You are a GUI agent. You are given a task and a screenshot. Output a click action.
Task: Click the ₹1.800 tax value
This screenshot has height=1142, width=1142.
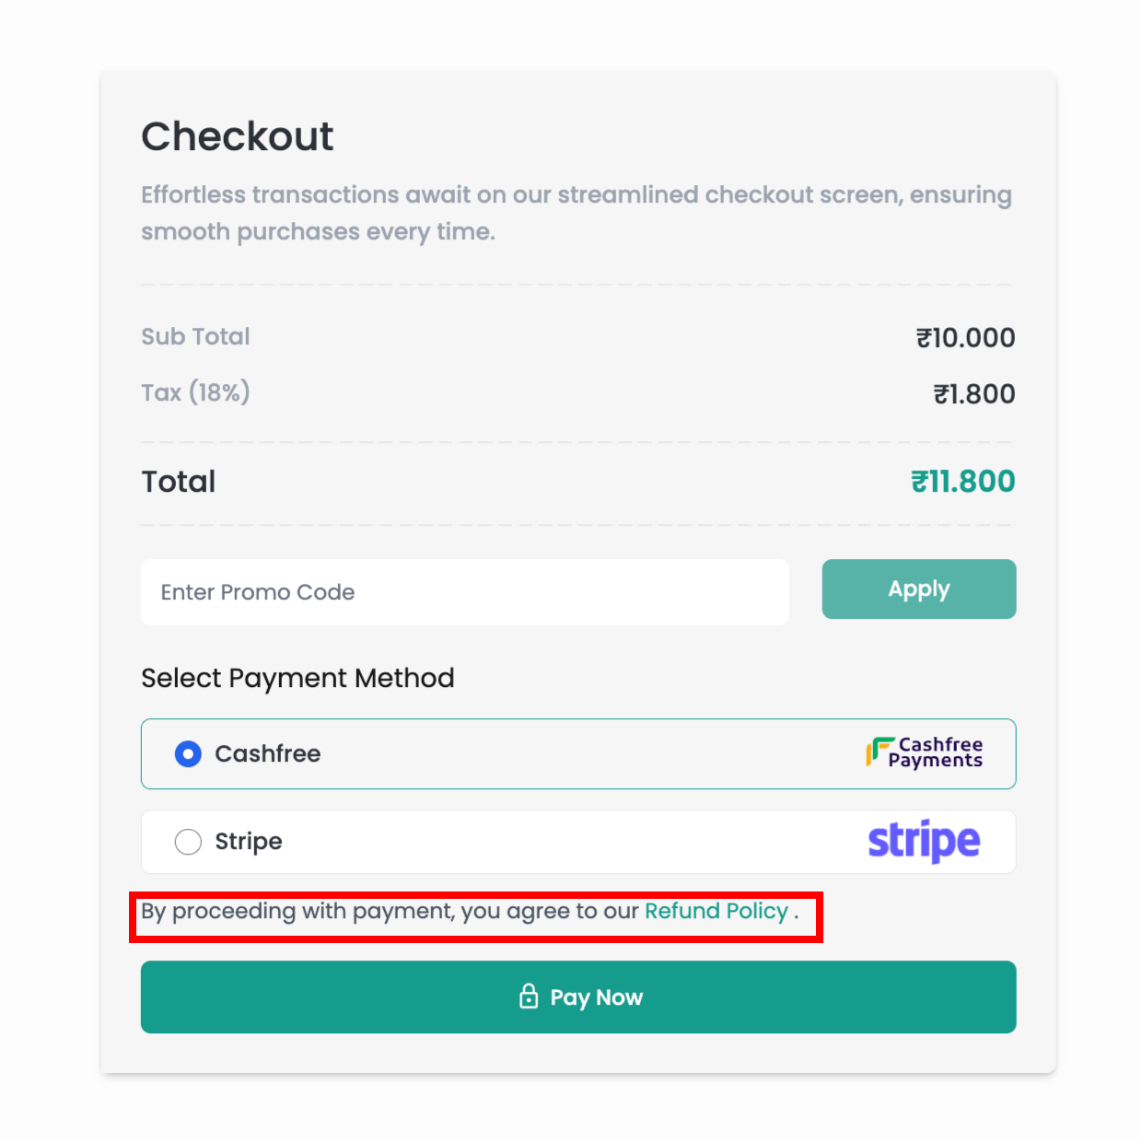coord(973,393)
